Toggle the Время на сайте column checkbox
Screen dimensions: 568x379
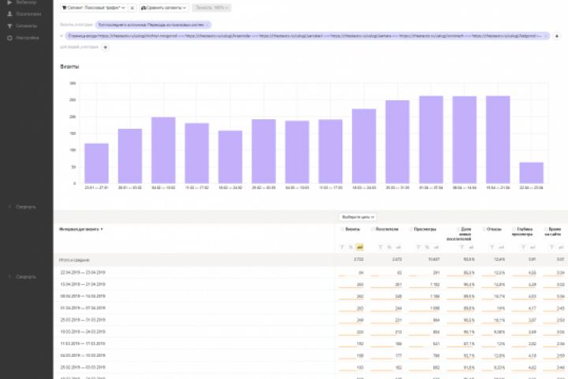(546, 229)
